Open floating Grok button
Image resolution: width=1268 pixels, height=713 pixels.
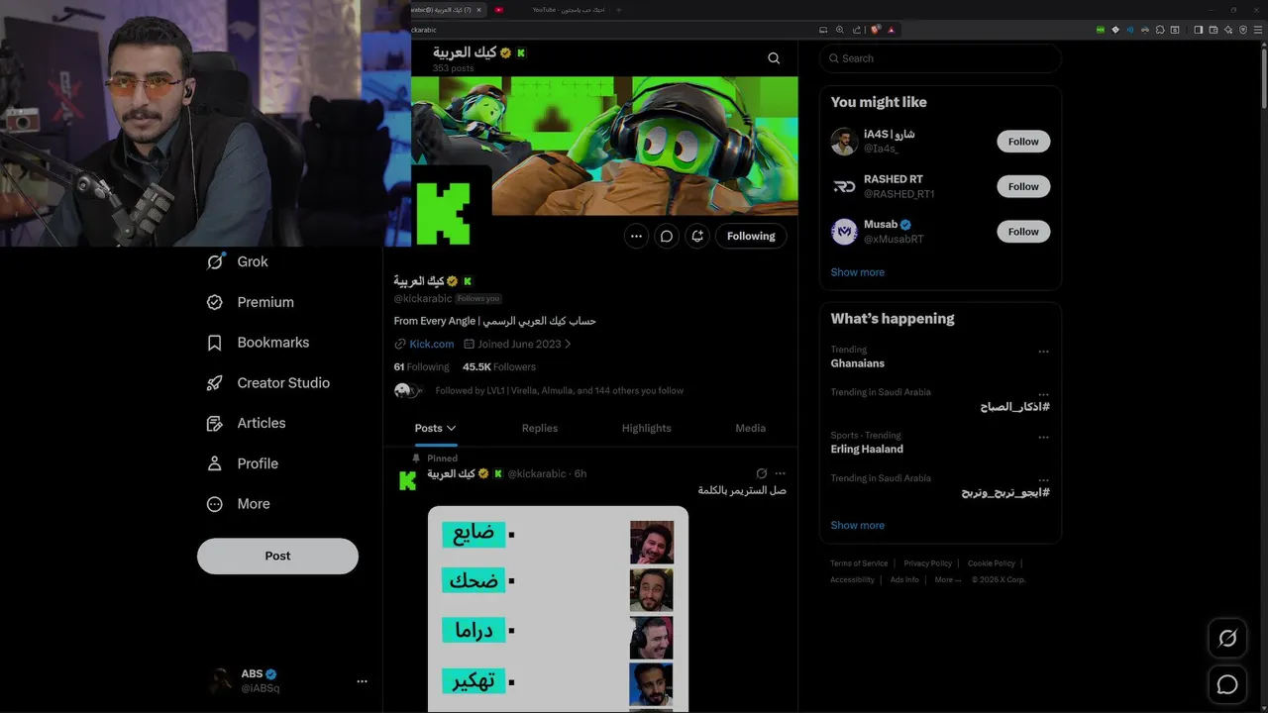pyautogui.click(x=1227, y=639)
